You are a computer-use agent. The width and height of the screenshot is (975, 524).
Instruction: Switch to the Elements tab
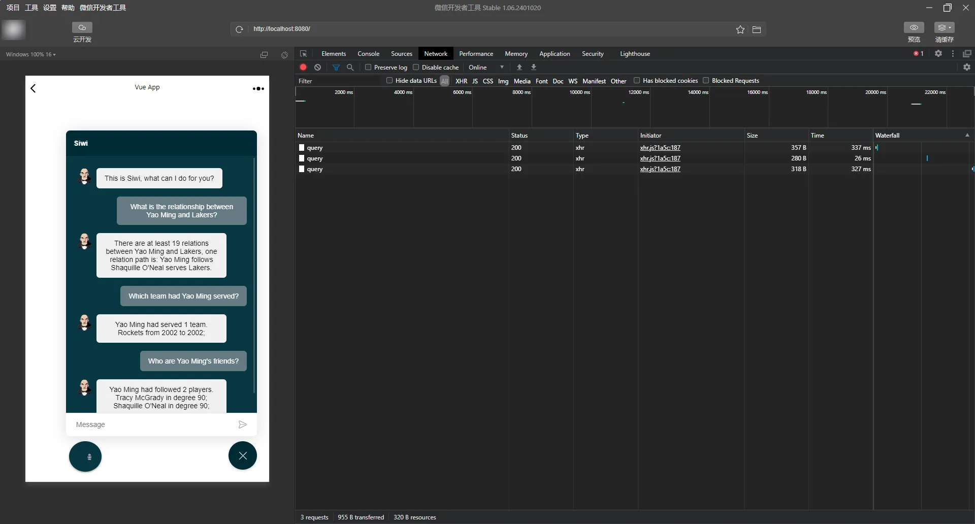click(334, 54)
